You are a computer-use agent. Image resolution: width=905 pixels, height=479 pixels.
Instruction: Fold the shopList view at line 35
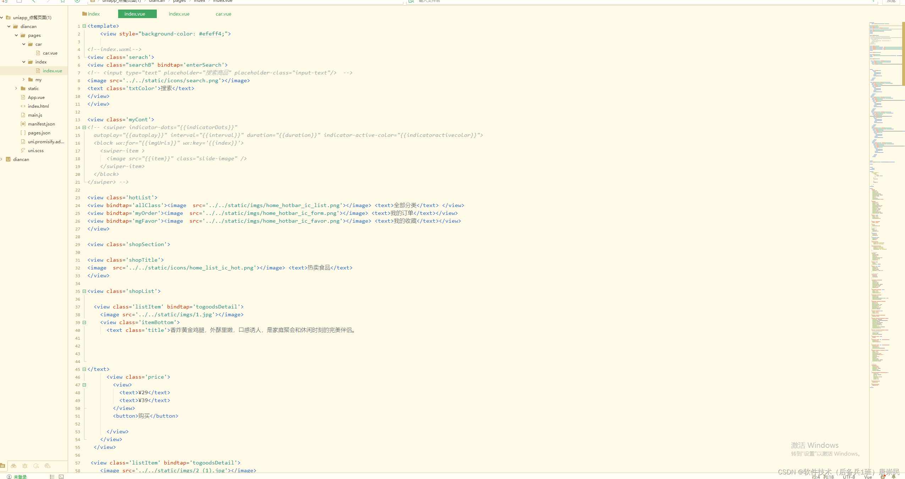[x=84, y=291]
